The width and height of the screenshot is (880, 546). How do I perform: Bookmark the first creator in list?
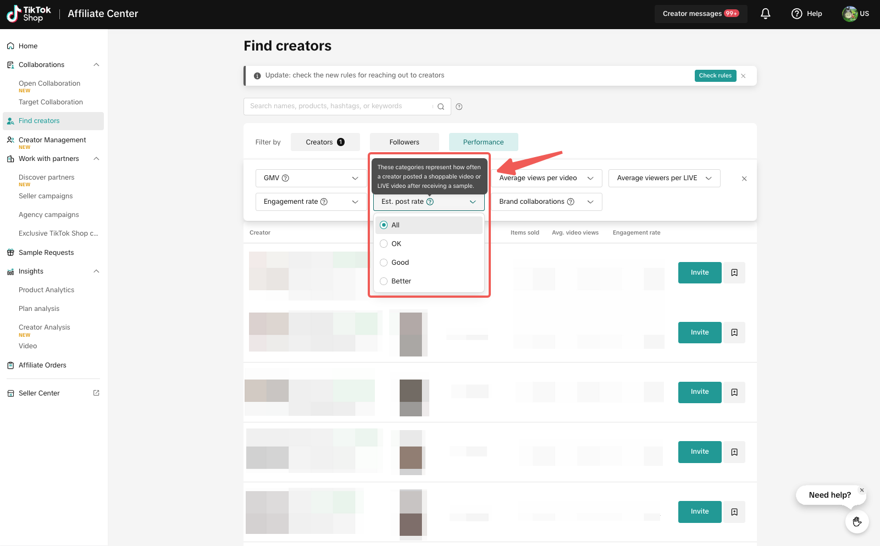pyautogui.click(x=734, y=272)
